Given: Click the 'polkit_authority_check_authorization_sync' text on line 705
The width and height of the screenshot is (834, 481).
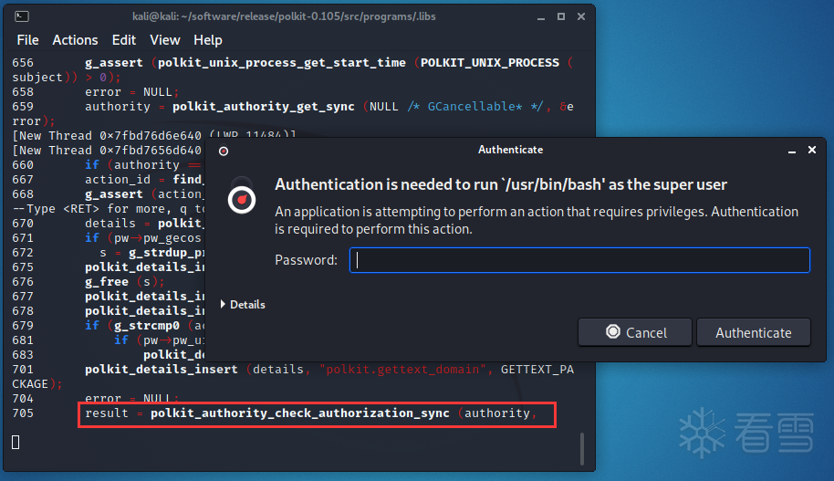Looking at the screenshot, I should [x=300, y=413].
